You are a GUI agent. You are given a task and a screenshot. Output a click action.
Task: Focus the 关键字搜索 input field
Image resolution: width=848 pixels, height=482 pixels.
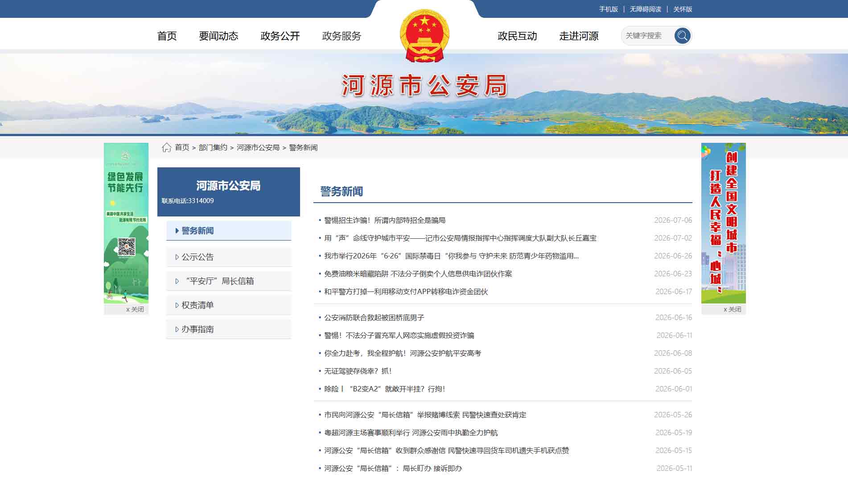click(x=648, y=36)
